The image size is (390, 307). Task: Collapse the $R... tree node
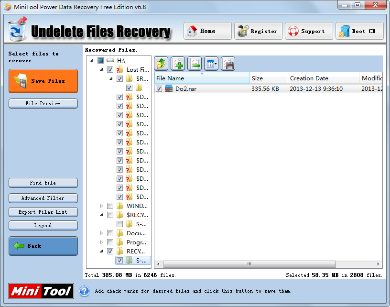coord(111,78)
